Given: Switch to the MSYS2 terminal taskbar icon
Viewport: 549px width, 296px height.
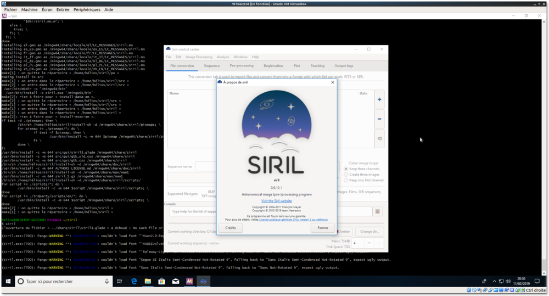Looking at the screenshot, I should 189,281.
